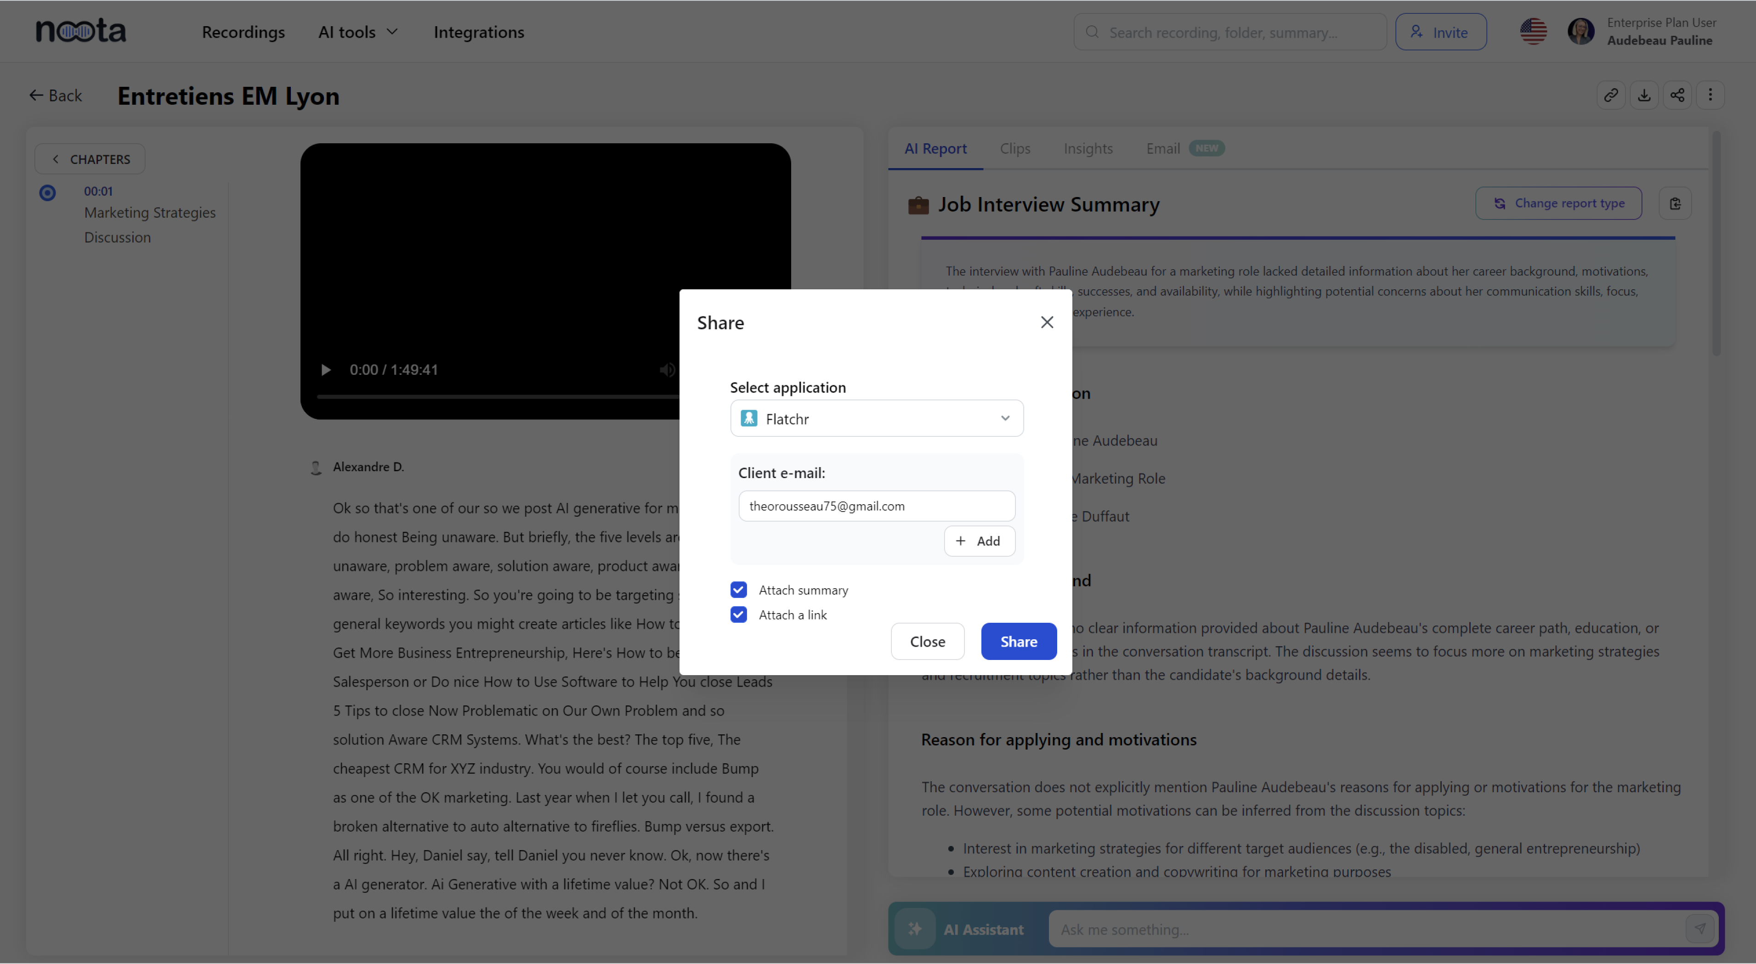This screenshot has height=964, width=1756.
Task: Click the copy report clipboard icon
Action: [1675, 203]
